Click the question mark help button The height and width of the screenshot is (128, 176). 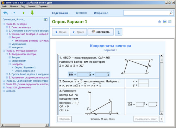pyautogui.click(x=161, y=119)
